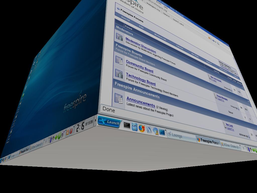Open the Moderator Discussion forum link
The height and width of the screenshot is (193, 257).
141,45
